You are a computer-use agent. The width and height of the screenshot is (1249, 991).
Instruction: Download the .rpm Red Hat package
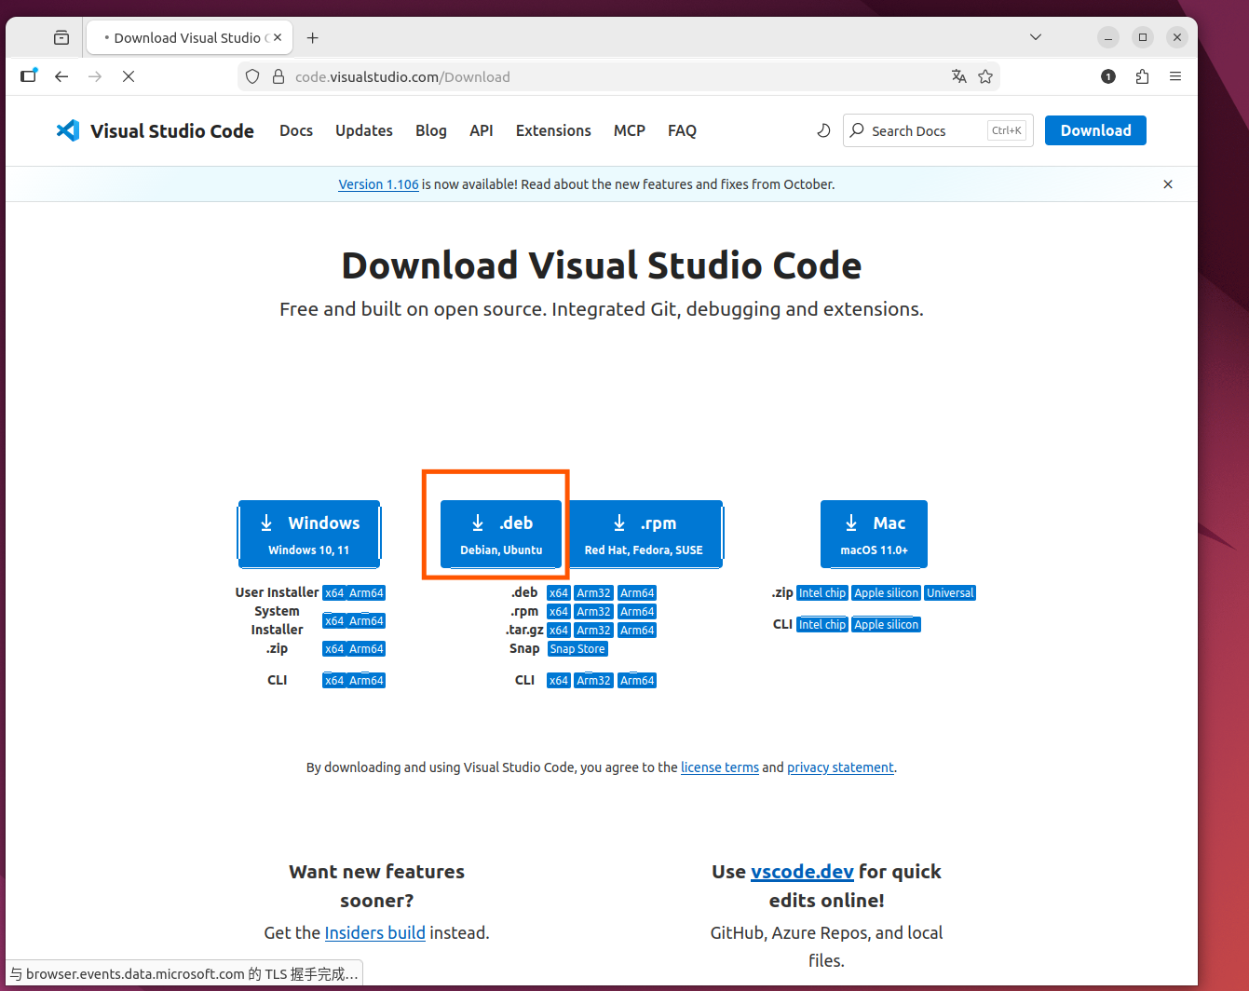tap(644, 534)
